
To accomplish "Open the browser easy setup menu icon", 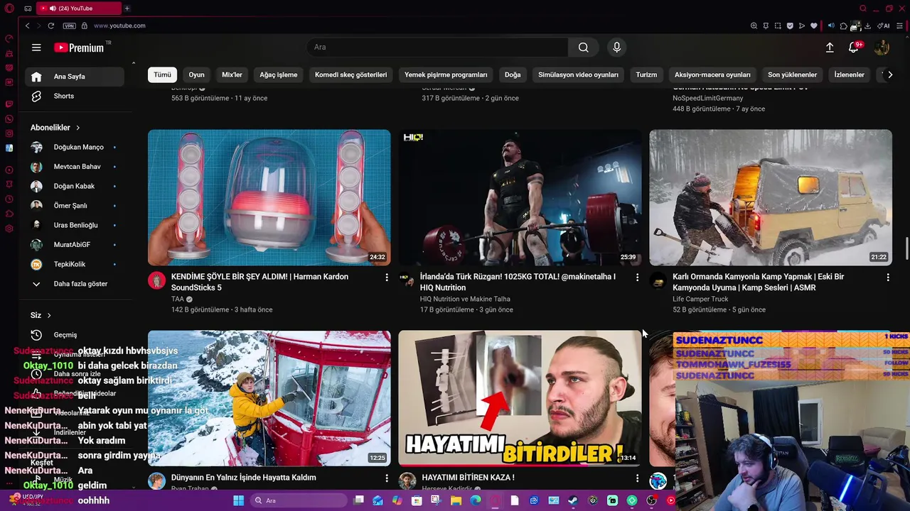I will pyautogui.click(x=899, y=26).
